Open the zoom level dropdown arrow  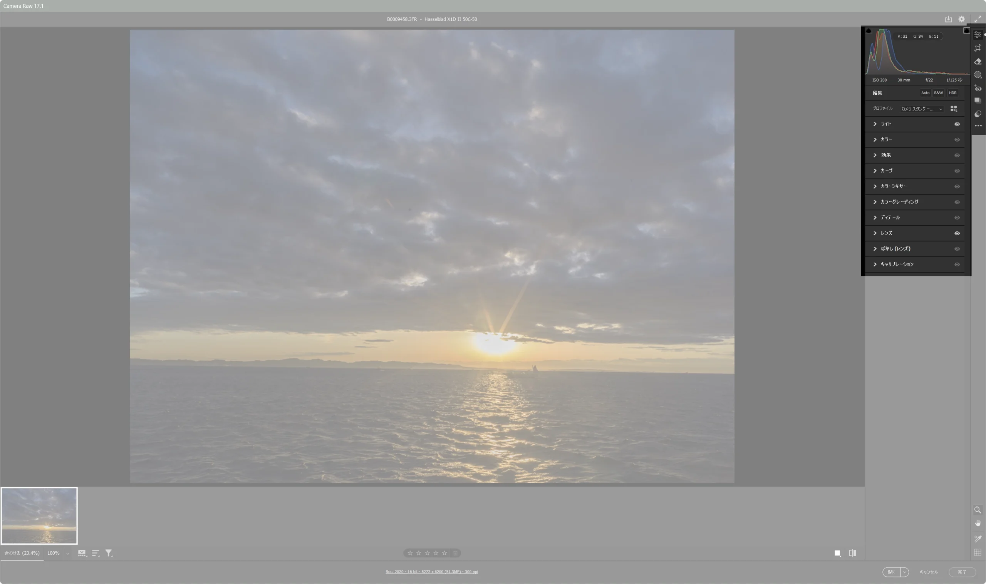[x=68, y=553]
